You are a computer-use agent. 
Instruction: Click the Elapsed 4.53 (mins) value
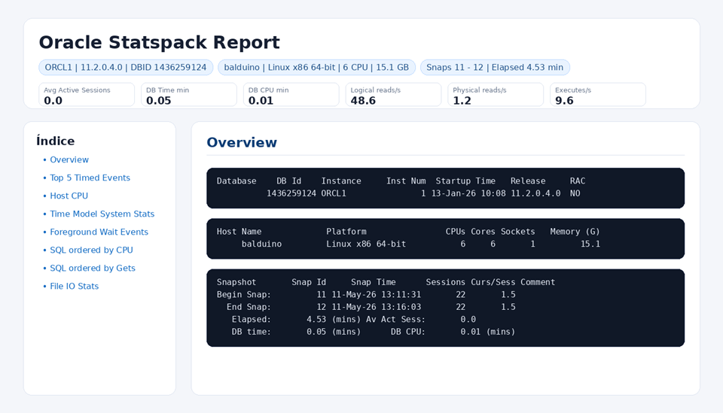click(x=334, y=320)
